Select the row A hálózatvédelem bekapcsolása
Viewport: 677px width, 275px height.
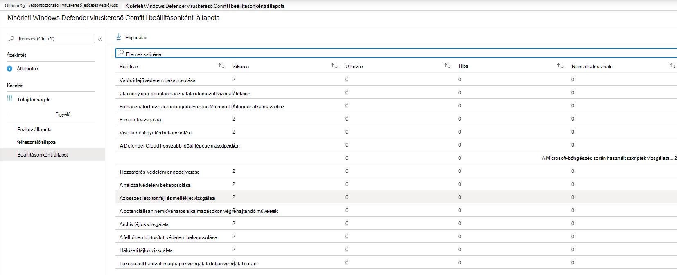point(396,184)
